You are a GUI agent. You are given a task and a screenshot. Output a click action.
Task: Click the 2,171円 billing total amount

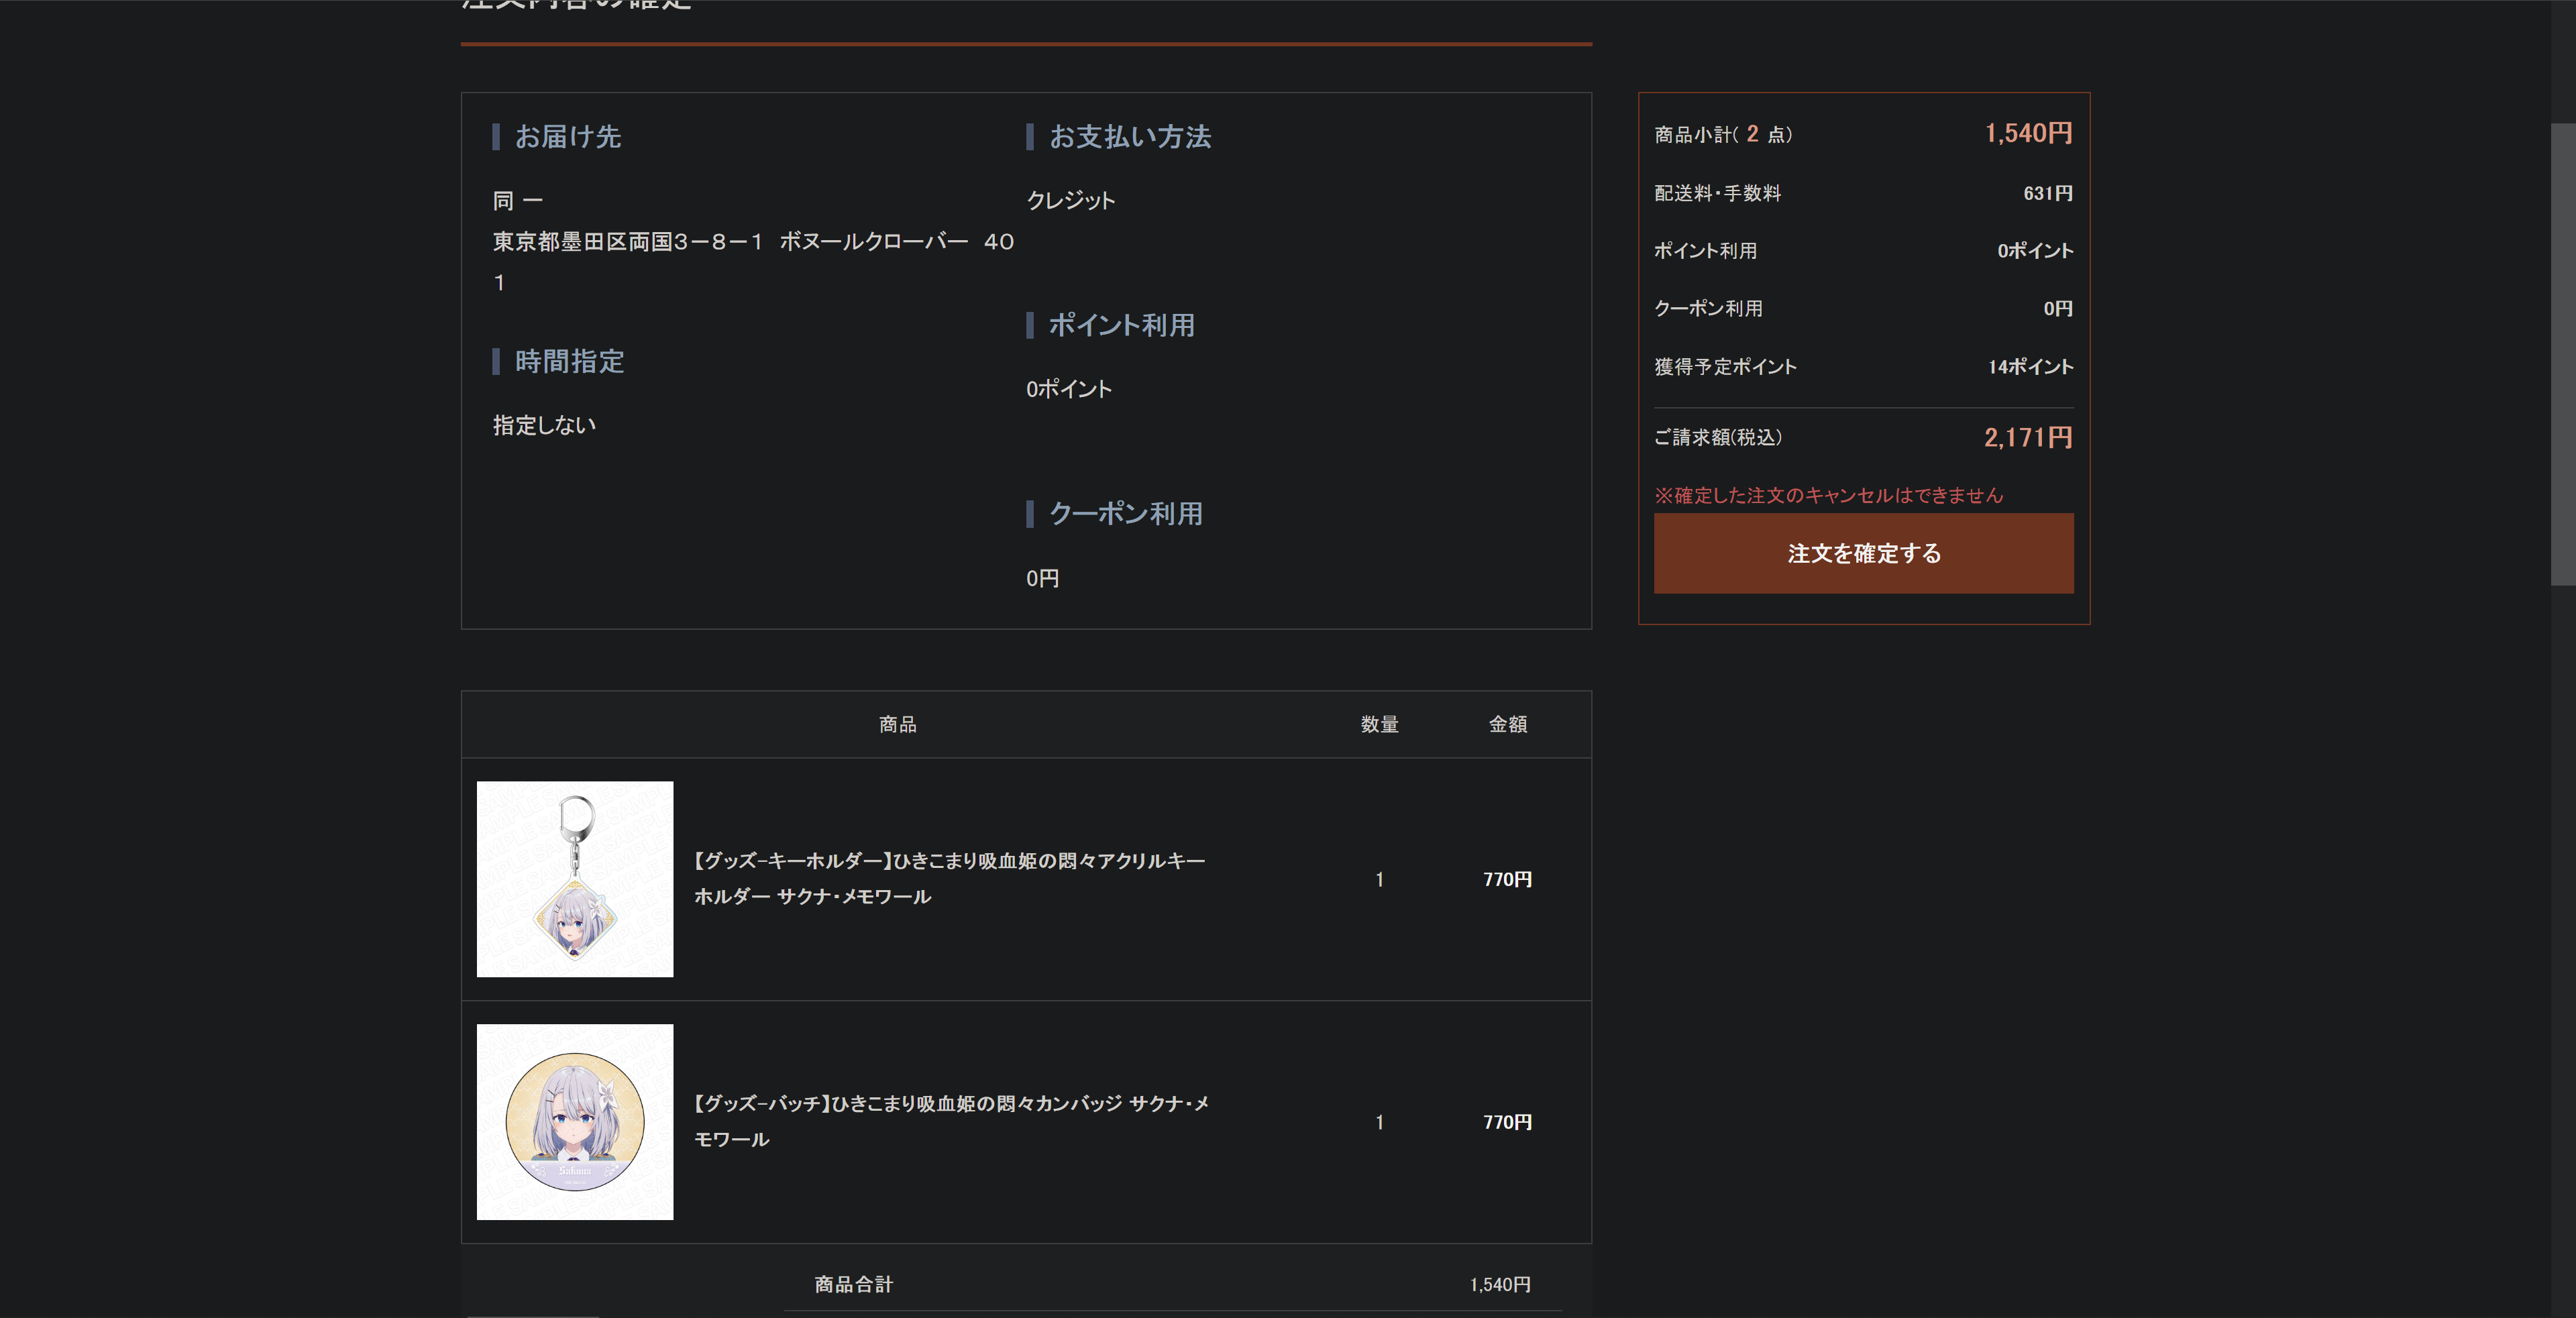tap(2027, 437)
